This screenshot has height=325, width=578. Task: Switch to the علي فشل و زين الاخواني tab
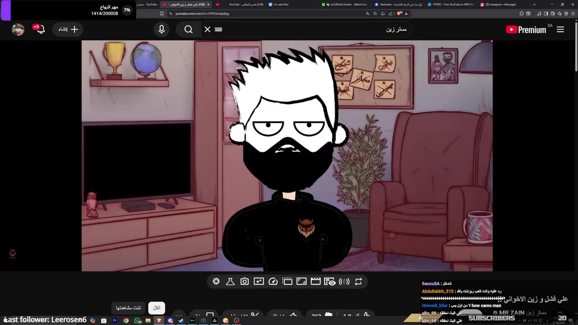[x=186, y=5]
